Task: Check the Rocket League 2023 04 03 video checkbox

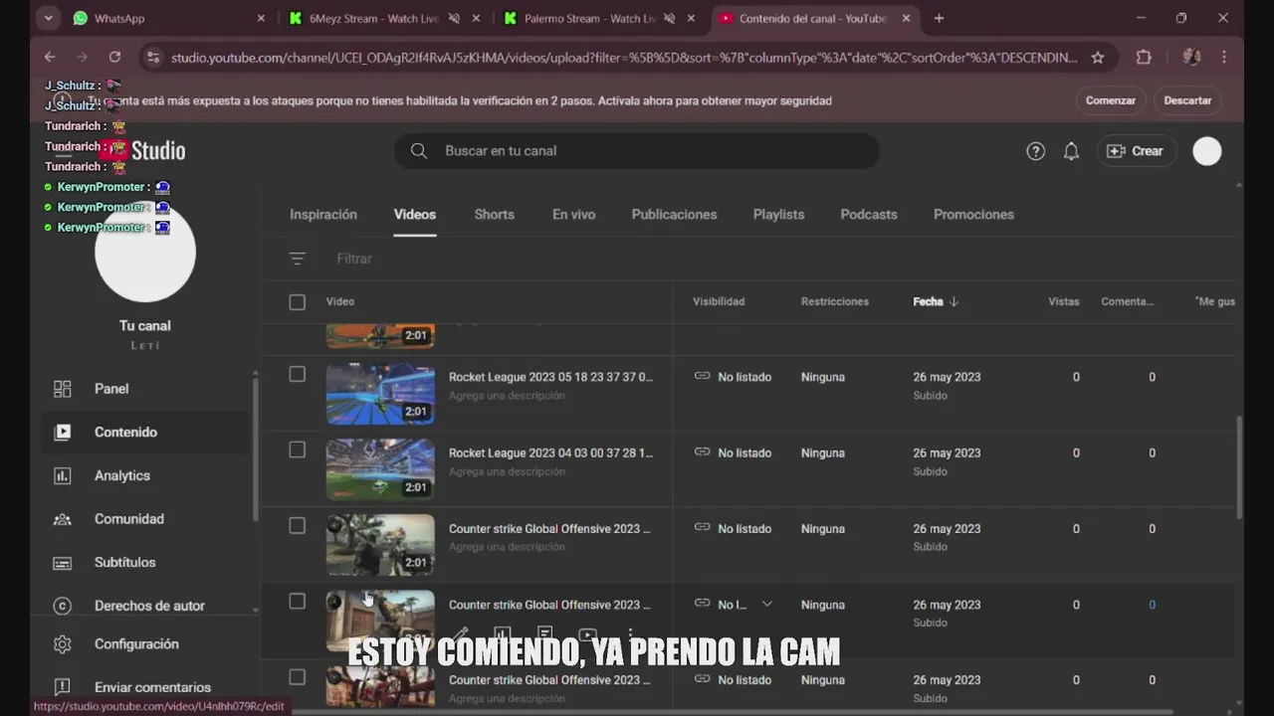Action: [x=297, y=449]
